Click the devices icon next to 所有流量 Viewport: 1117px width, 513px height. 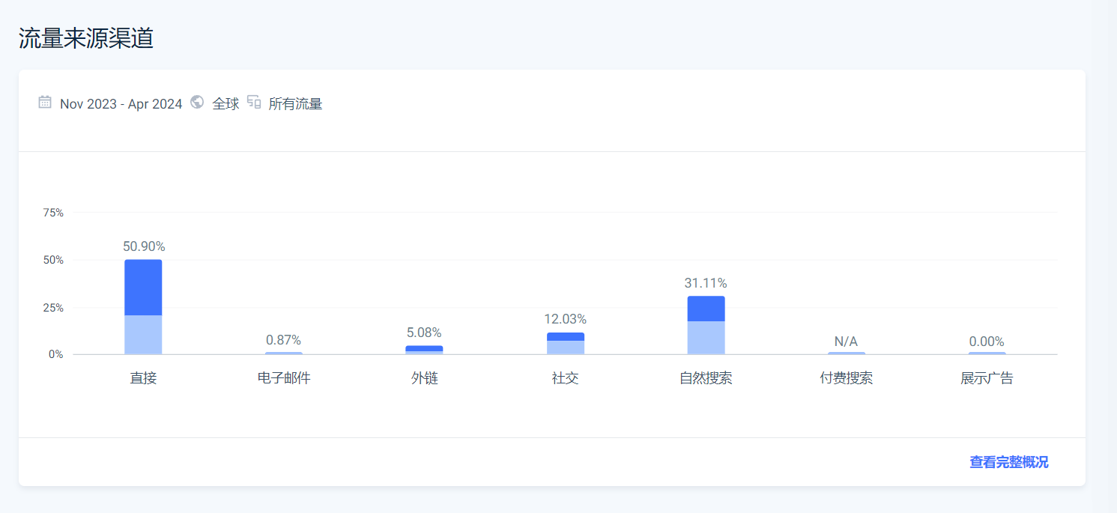[x=254, y=102]
